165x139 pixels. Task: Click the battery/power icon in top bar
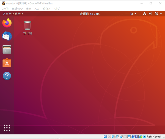(x=156, y=13)
